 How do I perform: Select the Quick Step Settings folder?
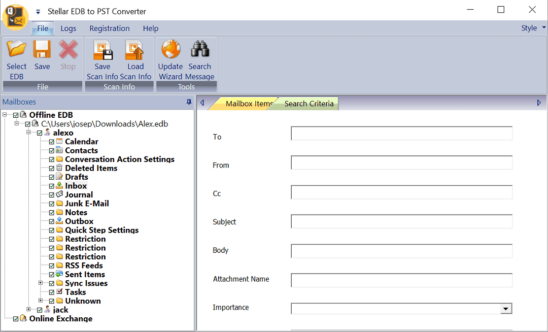click(101, 230)
